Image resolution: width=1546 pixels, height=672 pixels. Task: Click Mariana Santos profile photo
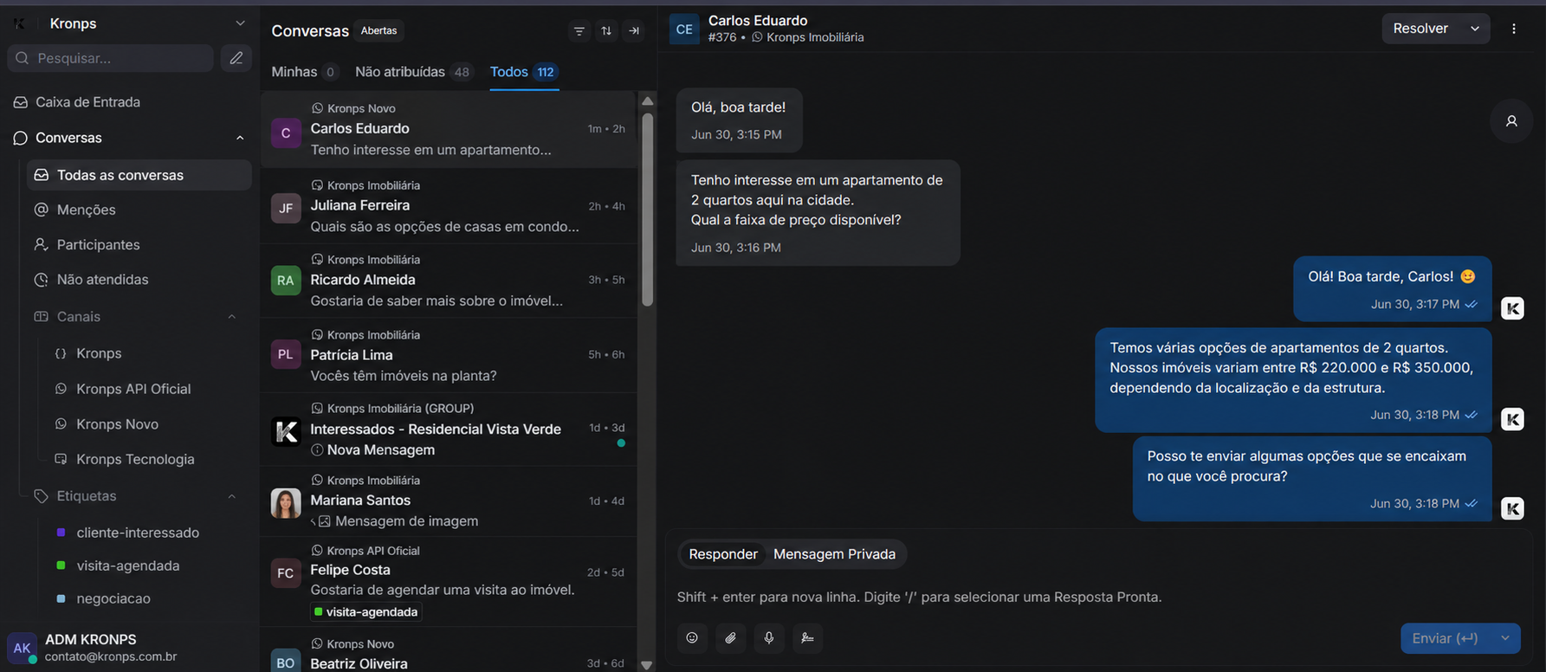(x=286, y=503)
